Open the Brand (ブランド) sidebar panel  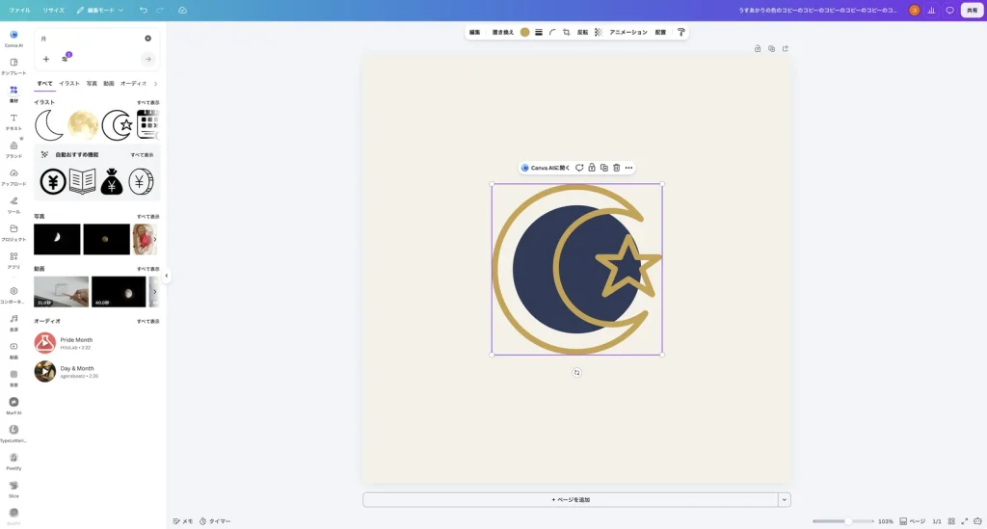tap(13, 149)
